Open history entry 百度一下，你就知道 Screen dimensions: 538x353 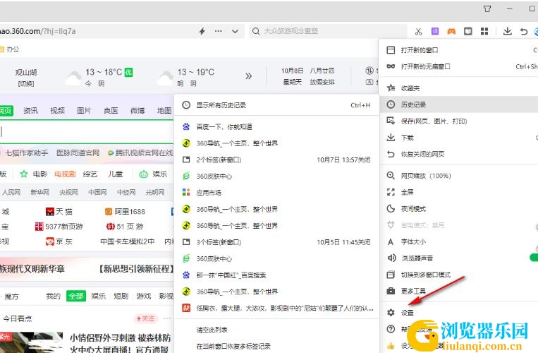(276, 126)
